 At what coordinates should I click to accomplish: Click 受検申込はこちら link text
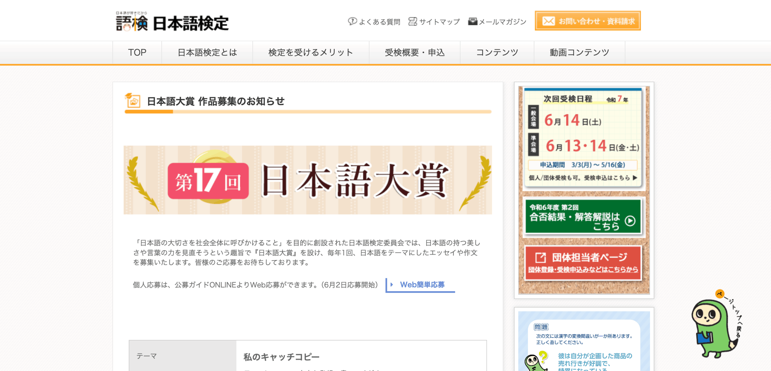(610, 178)
